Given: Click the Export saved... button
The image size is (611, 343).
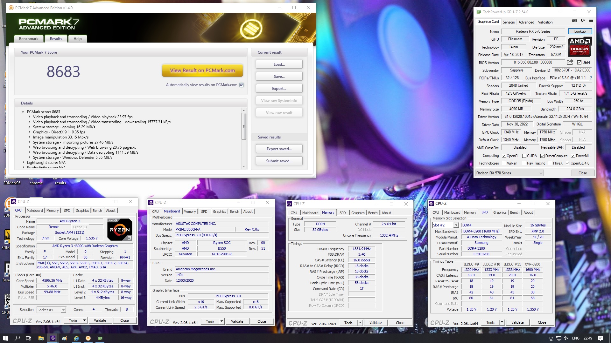Looking at the screenshot, I should tap(279, 149).
